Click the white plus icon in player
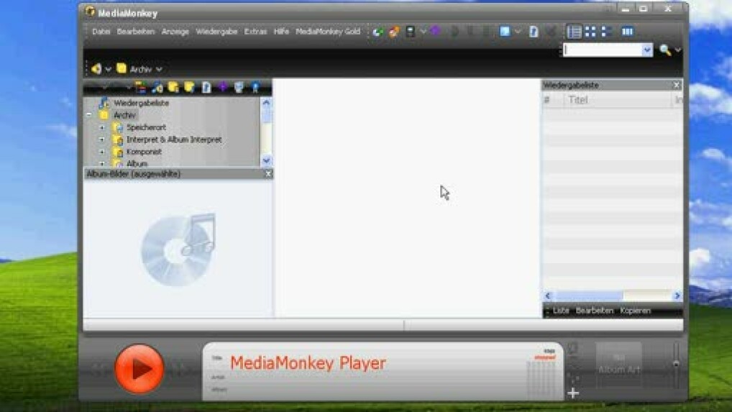Image resolution: width=732 pixels, height=412 pixels. point(573,393)
